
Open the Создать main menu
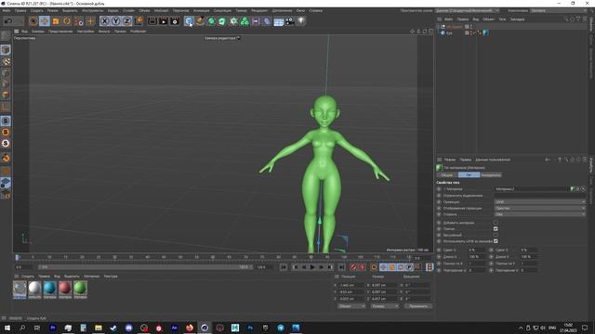click(x=37, y=10)
